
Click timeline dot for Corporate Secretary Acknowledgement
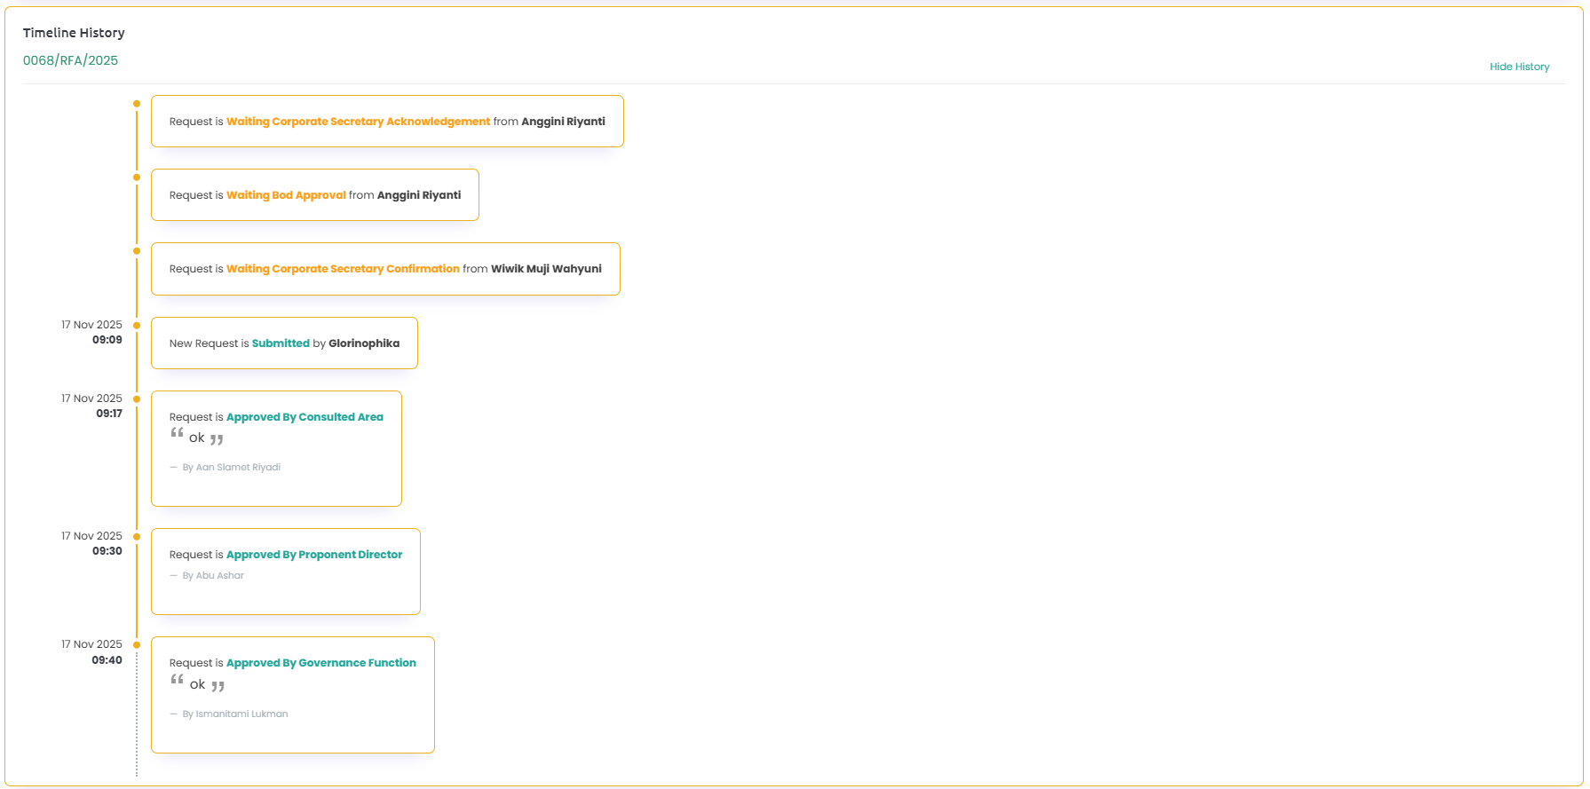coord(137,104)
